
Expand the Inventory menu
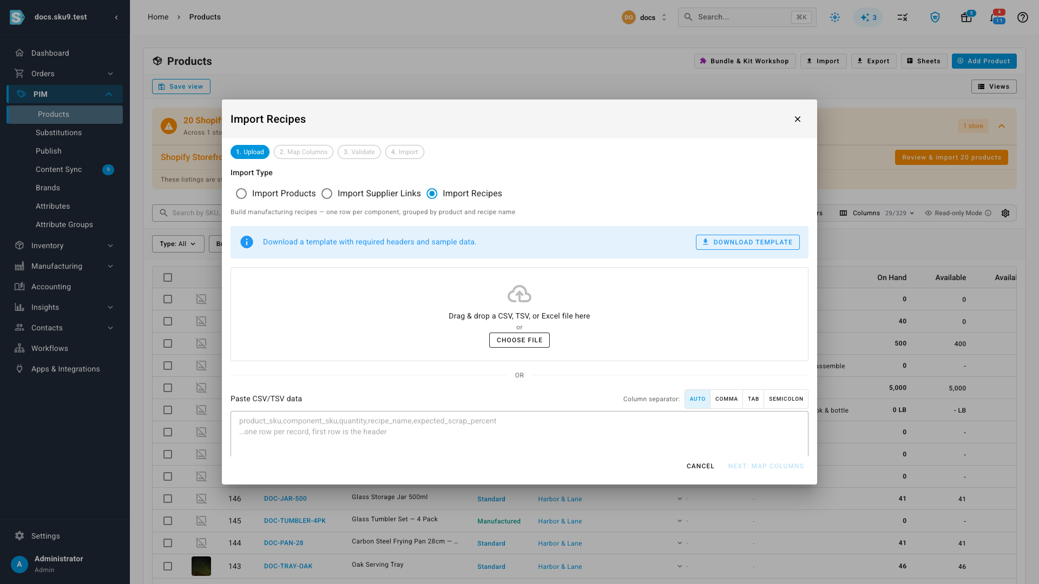(x=110, y=245)
